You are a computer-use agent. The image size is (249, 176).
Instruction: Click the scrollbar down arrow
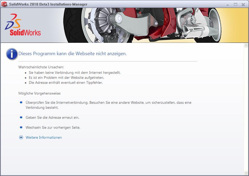pyautogui.click(x=246, y=173)
